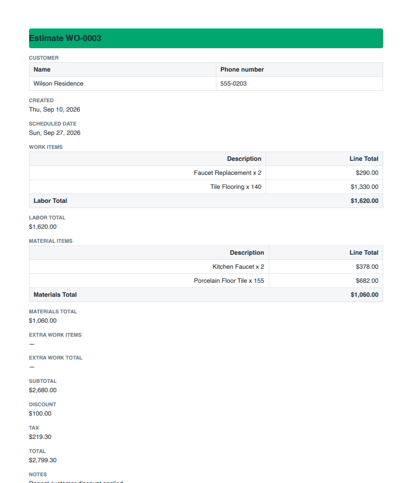Click the Name column header
The height and width of the screenshot is (483, 412).
[x=42, y=70]
